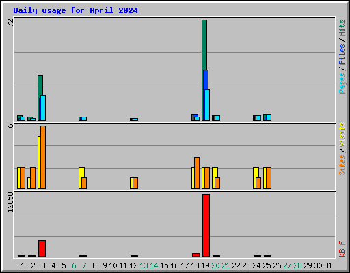Select the small red KB bar for day 18
The width and height of the screenshot is (350, 273).
pyautogui.click(x=196, y=255)
